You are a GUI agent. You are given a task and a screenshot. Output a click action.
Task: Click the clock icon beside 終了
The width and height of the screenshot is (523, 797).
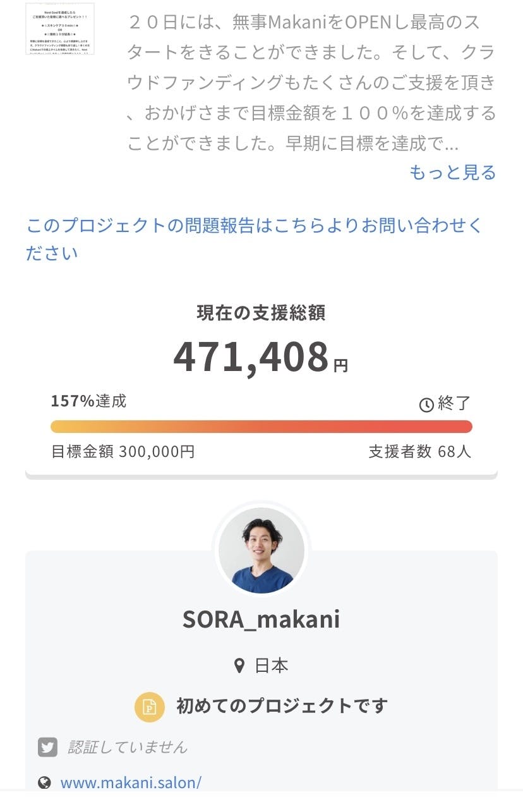(426, 404)
